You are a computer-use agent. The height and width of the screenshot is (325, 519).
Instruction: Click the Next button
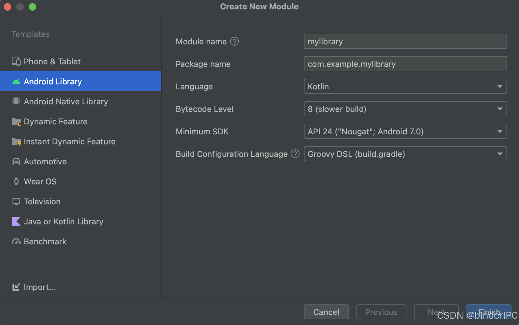tap(436, 312)
